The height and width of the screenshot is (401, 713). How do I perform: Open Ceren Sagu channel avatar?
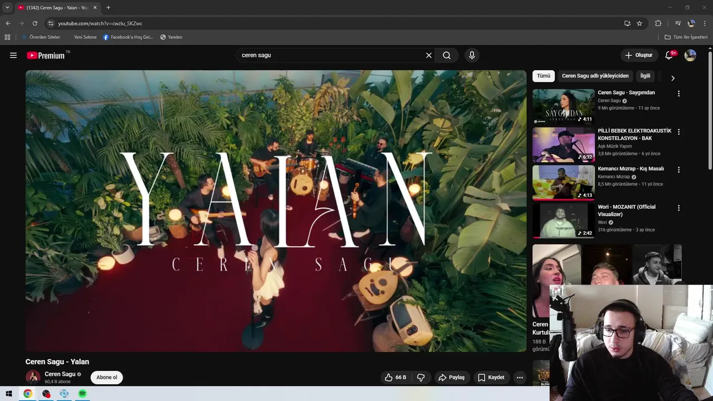pos(33,378)
